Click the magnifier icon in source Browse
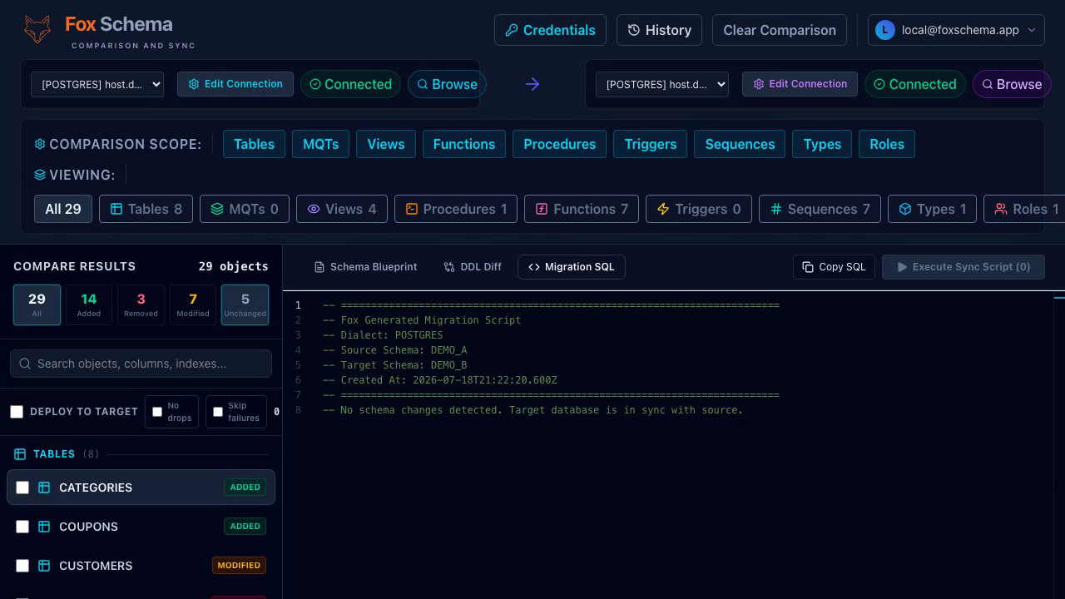The height and width of the screenshot is (599, 1065). coord(423,84)
